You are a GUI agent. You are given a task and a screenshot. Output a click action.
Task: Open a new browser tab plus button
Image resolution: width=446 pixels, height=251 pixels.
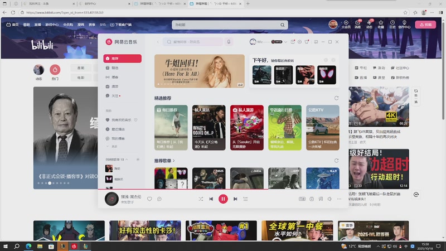[248, 4]
